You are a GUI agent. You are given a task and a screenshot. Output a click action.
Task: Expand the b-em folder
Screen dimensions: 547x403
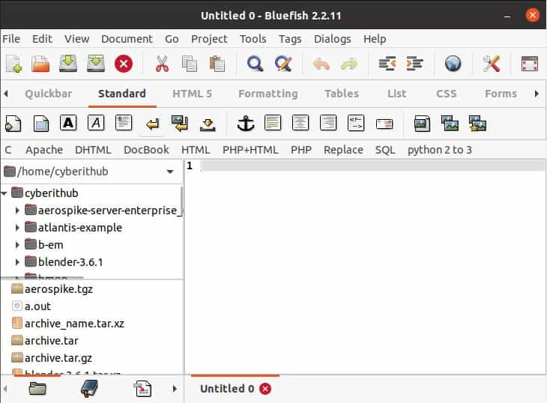(x=17, y=245)
